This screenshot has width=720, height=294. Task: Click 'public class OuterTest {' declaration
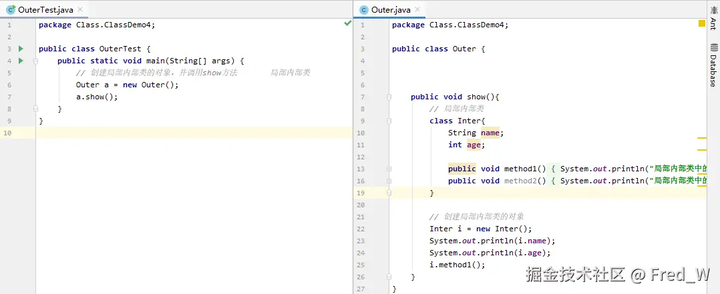click(95, 49)
